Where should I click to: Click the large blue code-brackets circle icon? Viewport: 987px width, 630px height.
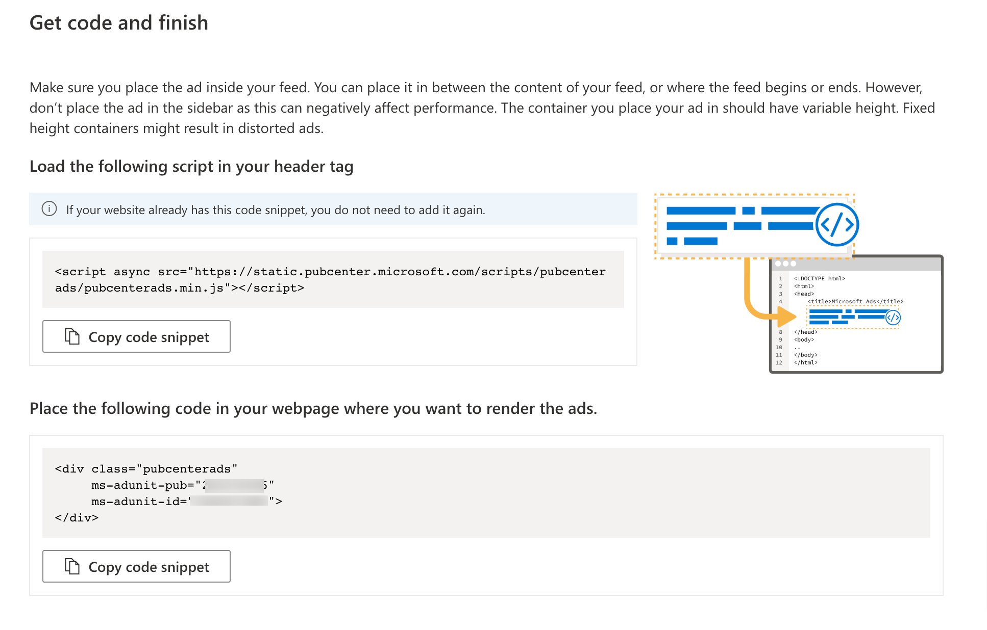pos(836,225)
